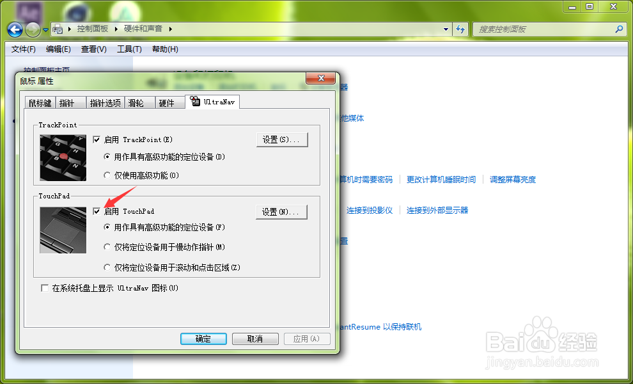Open TouchPad 设置(N)... button
633x384 pixels.
tap(281, 212)
